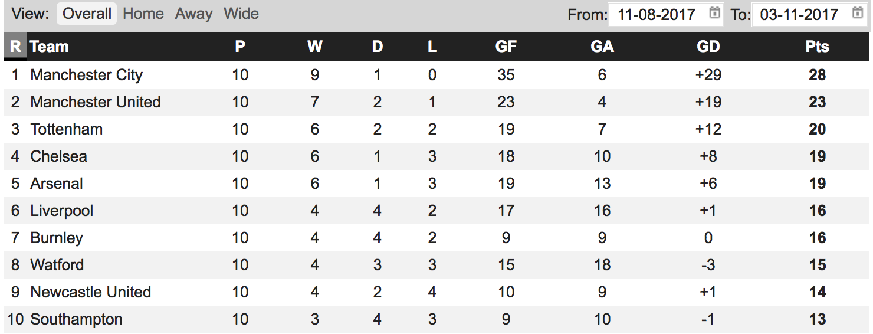The height and width of the screenshot is (334, 873).
Task: Sort table by GA column header
Action: [602, 47]
